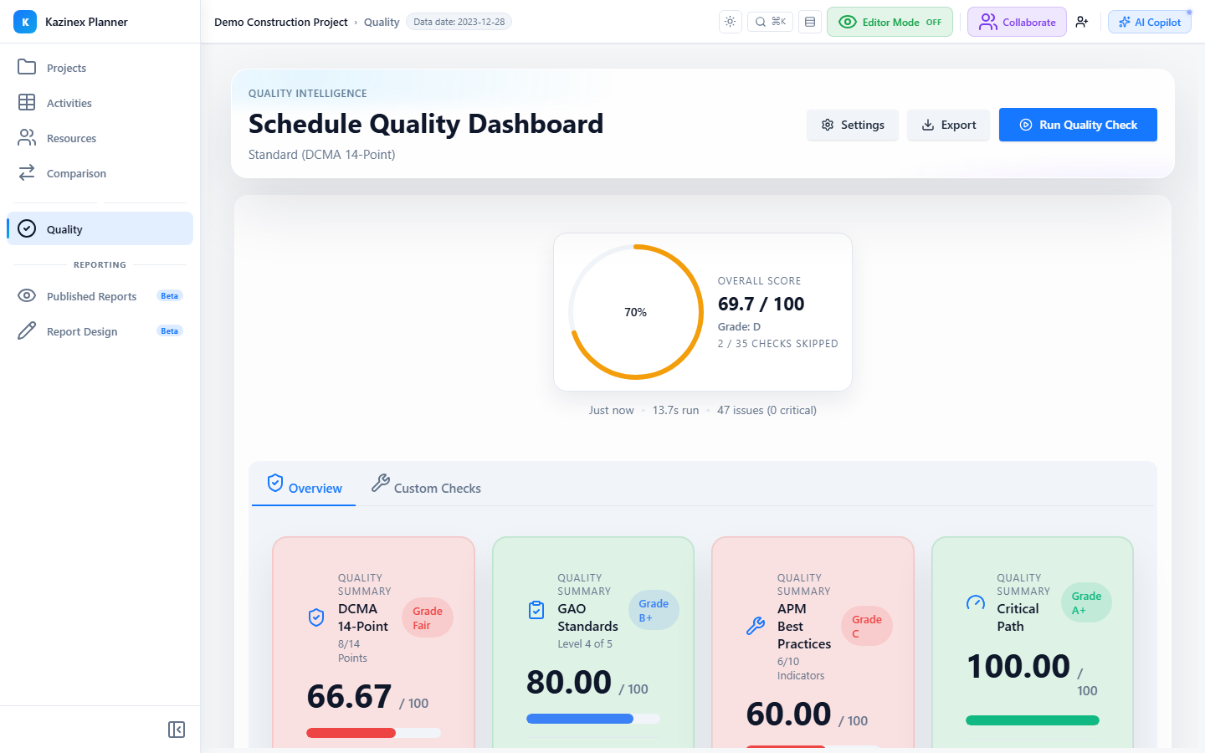Open the Collaborate button
This screenshot has width=1205, height=753.
coord(1017,22)
